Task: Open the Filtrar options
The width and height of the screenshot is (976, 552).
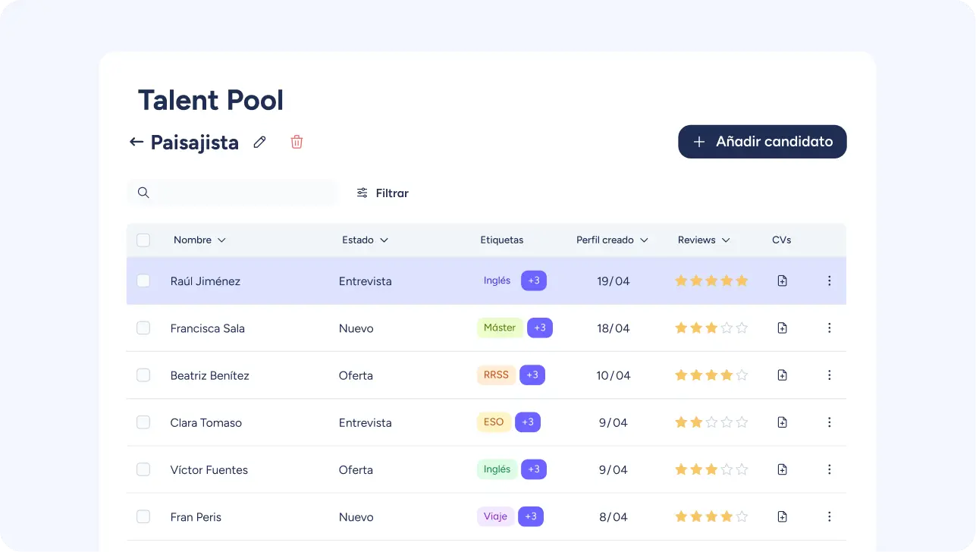Action: (383, 193)
